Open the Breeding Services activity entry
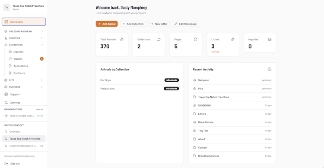Screen dimensions: 324x168 pyautogui.click(x=232, y=156)
